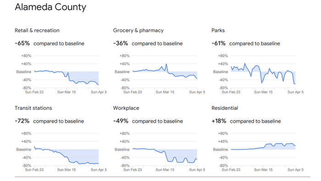Click 'compared to baseline' under Parks

255,44
